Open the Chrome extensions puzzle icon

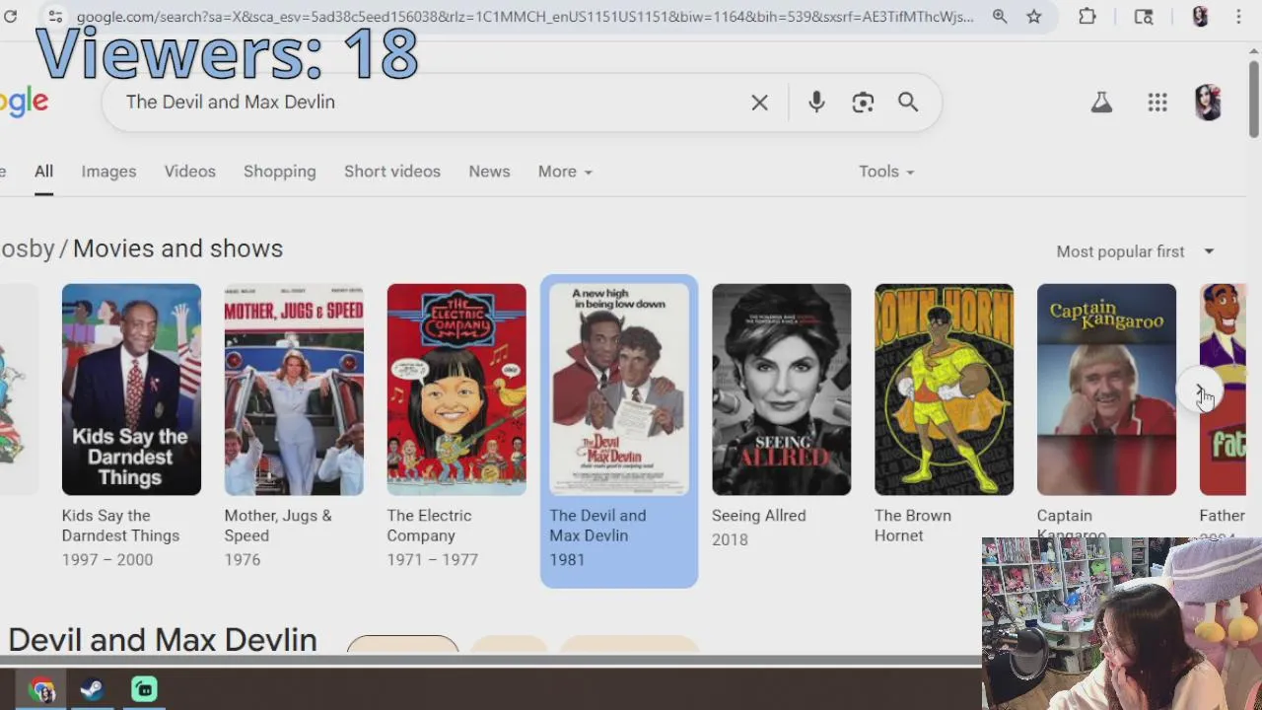click(x=1087, y=17)
